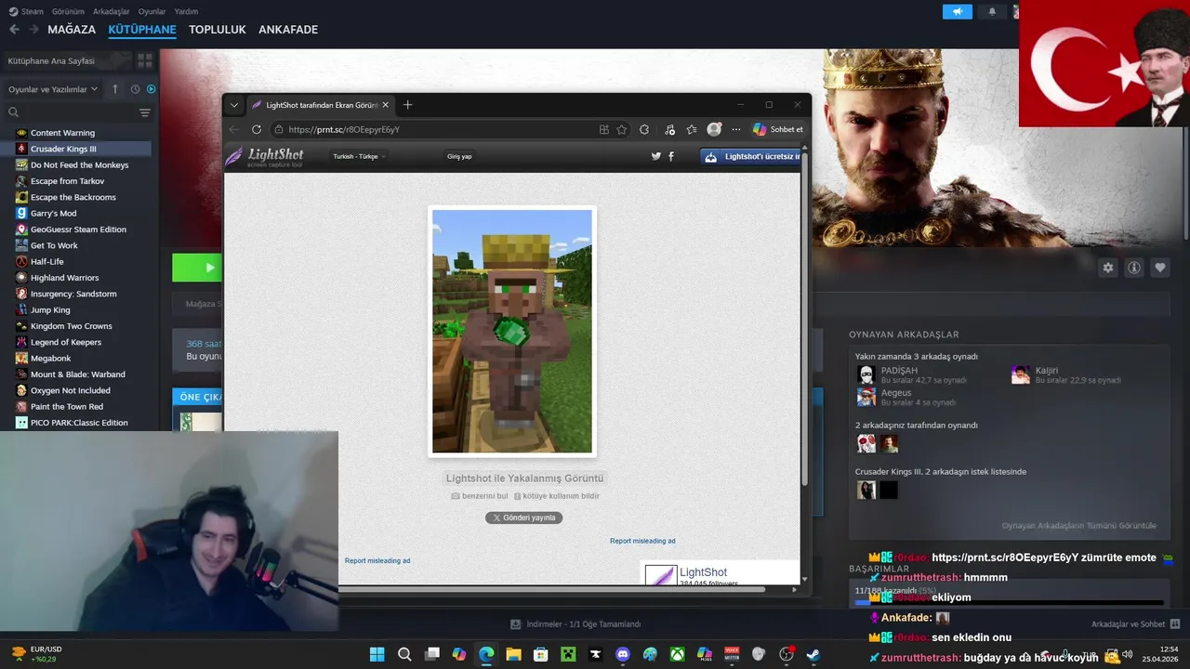Select GeoGuessr Steam Edition in library

(x=79, y=230)
